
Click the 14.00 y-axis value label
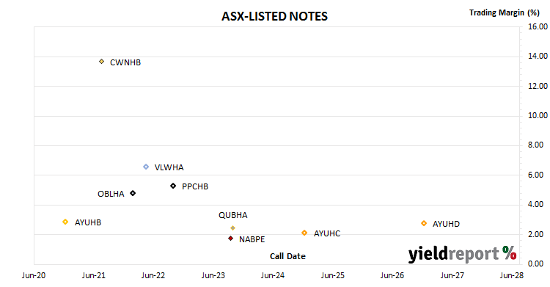538,56
